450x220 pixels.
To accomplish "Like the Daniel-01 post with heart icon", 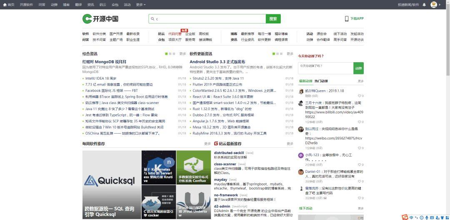I will [x=359, y=182].
